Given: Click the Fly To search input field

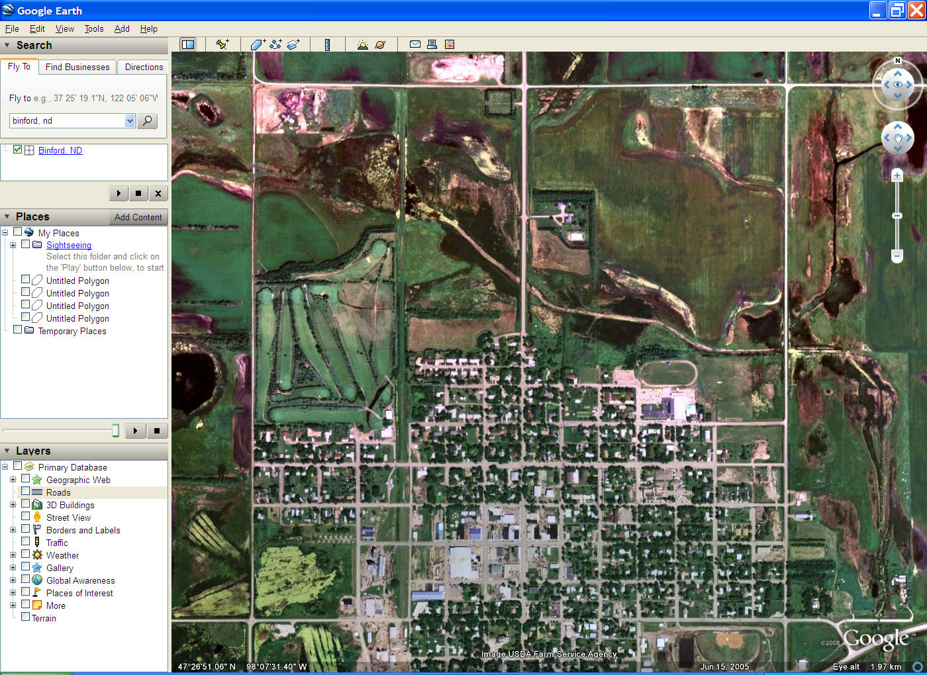Looking at the screenshot, I should tap(67, 120).
